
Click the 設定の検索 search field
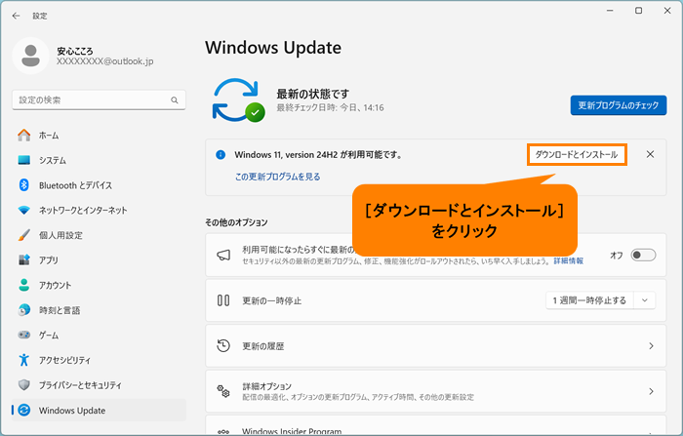93,100
